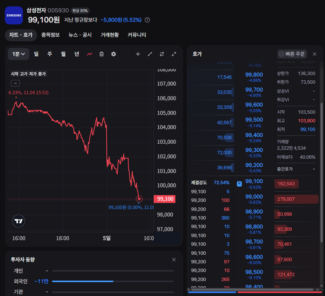This screenshot has width=325, height=296.
Task: Toggle the 빠른 주문 quick order option
Action: click(292, 54)
